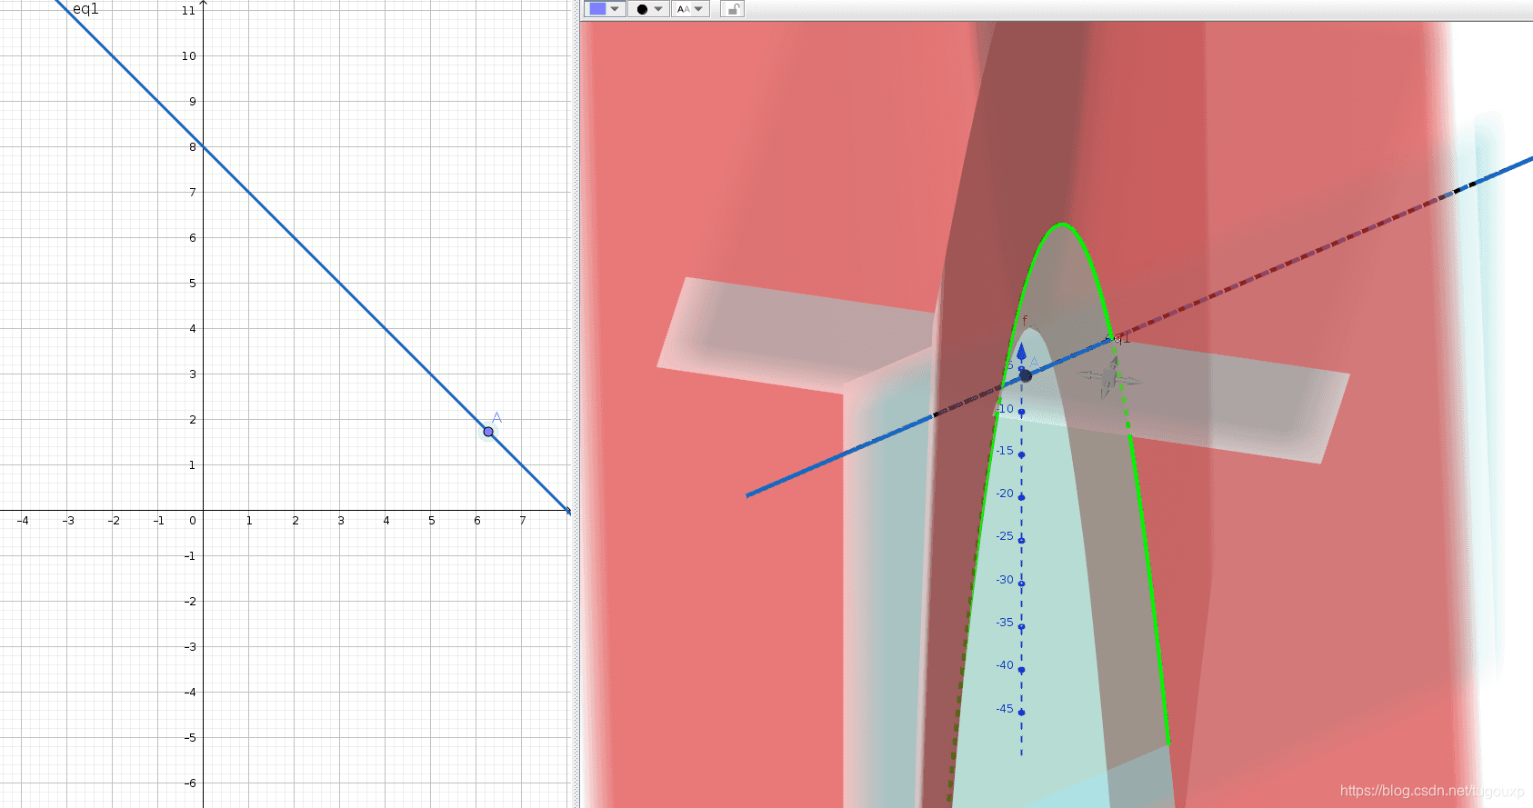Screen dimensions: 1533x808
Task: Click the AA label style icon
Action: [683, 9]
